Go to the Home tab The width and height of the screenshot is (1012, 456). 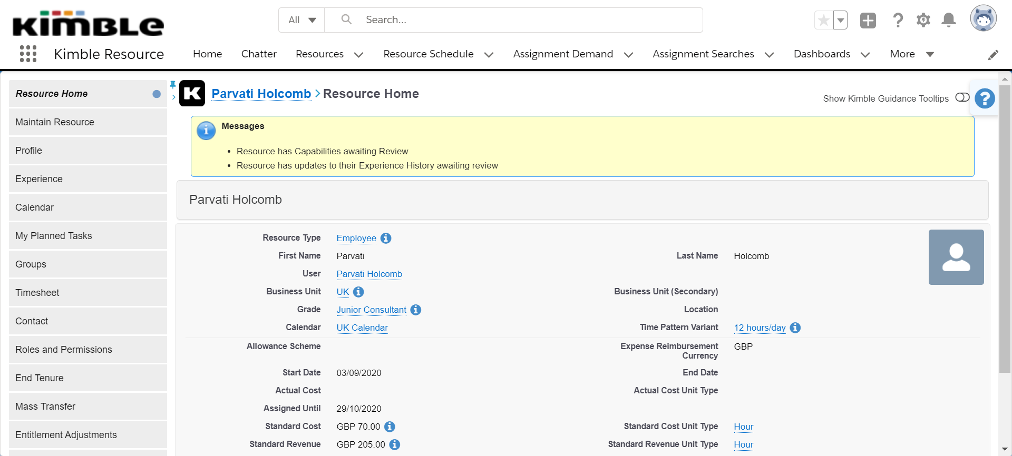click(x=207, y=54)
